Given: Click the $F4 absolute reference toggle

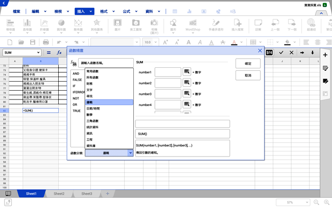Looking at the screenshot, I should 269,53.
